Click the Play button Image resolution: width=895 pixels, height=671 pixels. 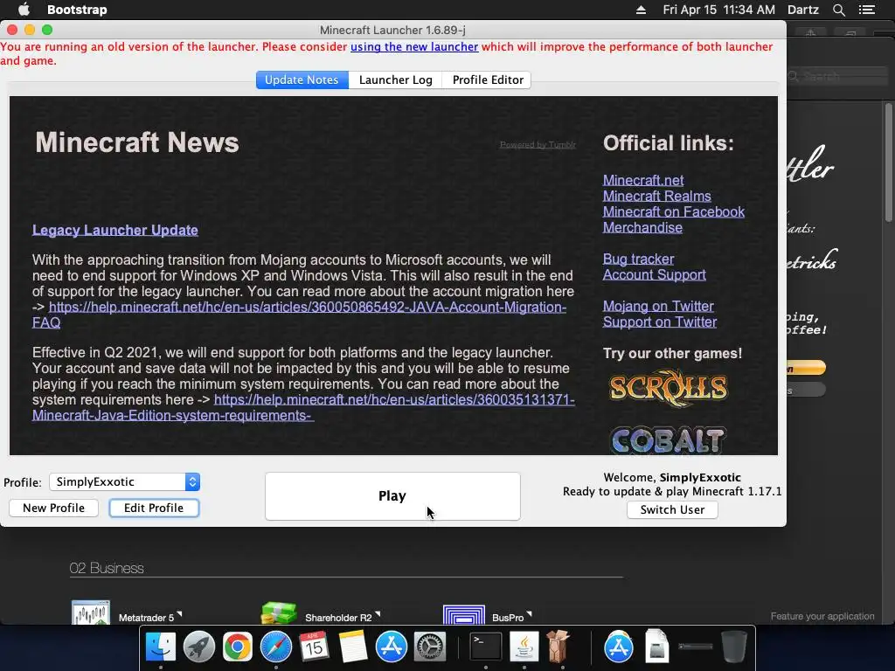(392, 496)
